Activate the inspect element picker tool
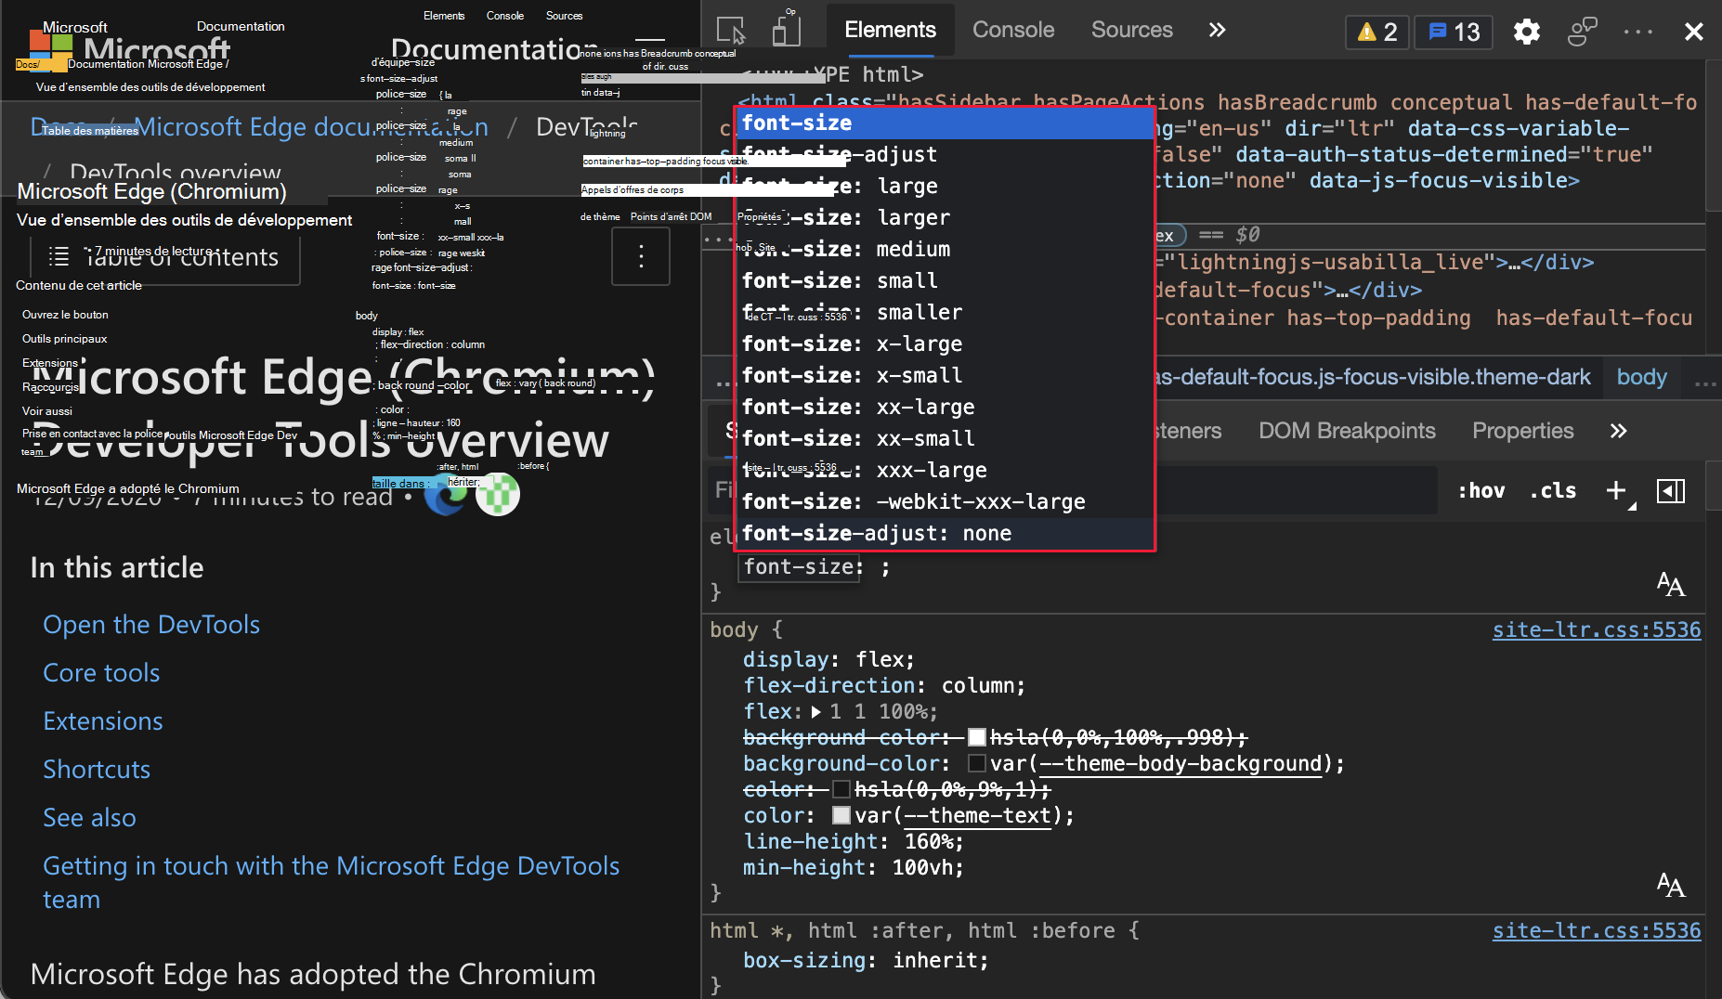Image resolution: width=1722 pixels, height=999 pixels. tap(731, 31)
